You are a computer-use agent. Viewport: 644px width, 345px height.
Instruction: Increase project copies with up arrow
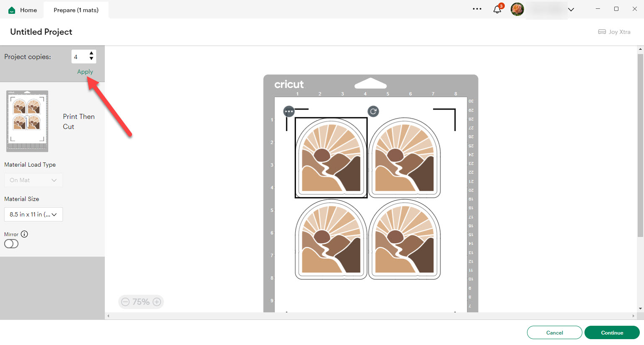91,54
